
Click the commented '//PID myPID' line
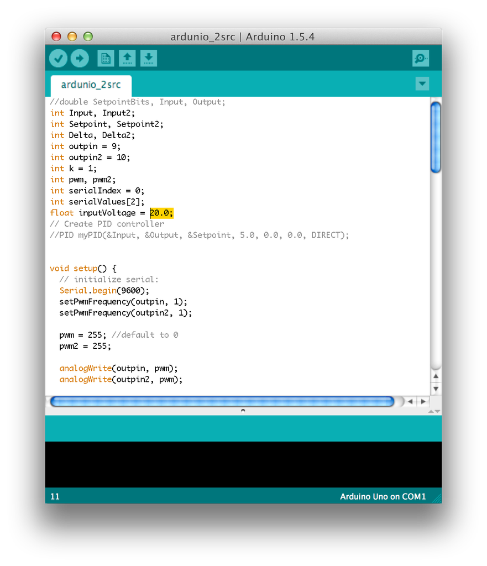200,235
